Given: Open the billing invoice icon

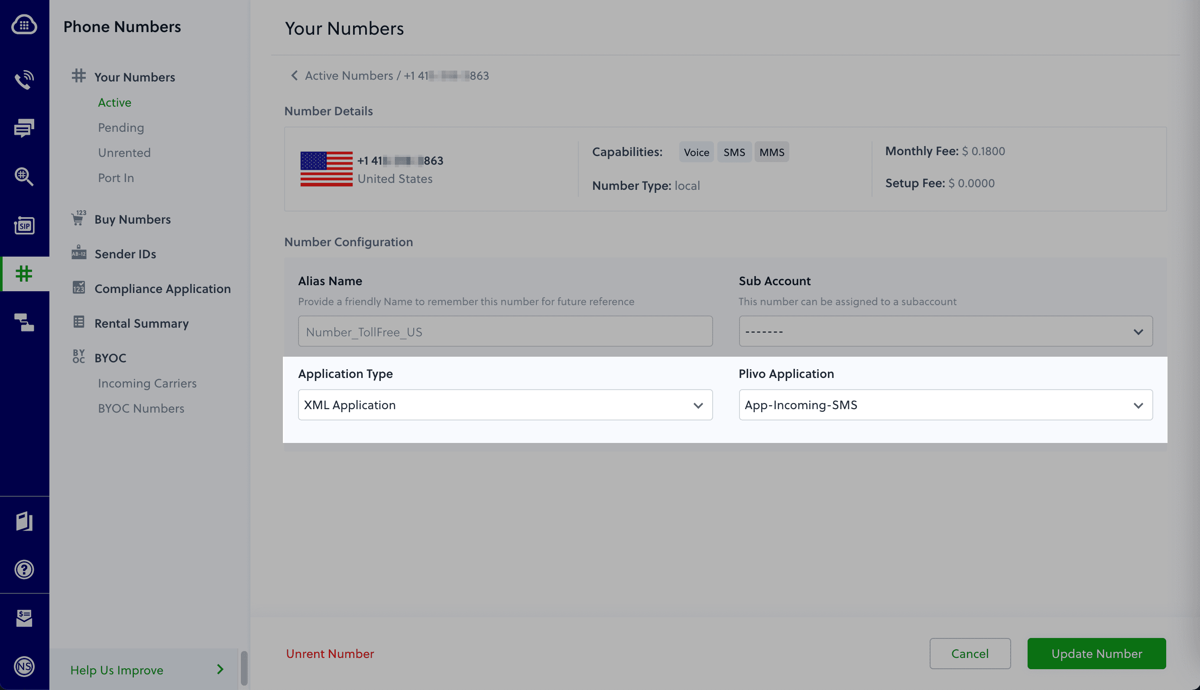Looking at the screenshot, I should (x=25, y=618).
